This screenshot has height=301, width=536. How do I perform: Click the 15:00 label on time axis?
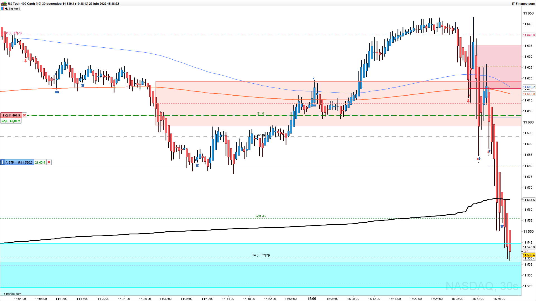(312, 299)
